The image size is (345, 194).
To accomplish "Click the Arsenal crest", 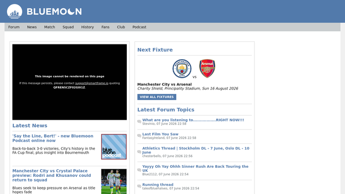I will (x=207, y=68).
